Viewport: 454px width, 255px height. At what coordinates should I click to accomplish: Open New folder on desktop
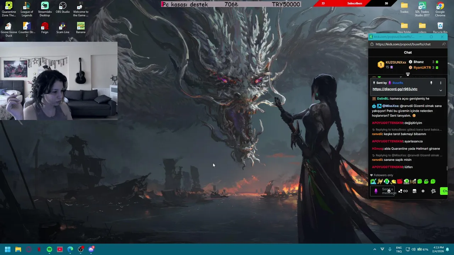(x=404, y=28)
